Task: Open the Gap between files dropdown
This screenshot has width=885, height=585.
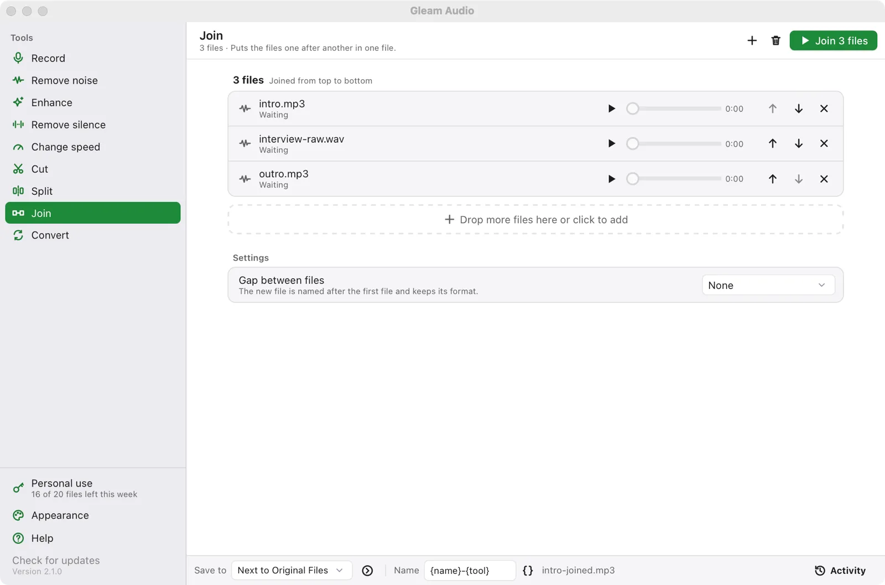Action: tap(768, 285)
